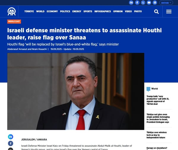Open the hamburger menu icon

click(169, 12)
